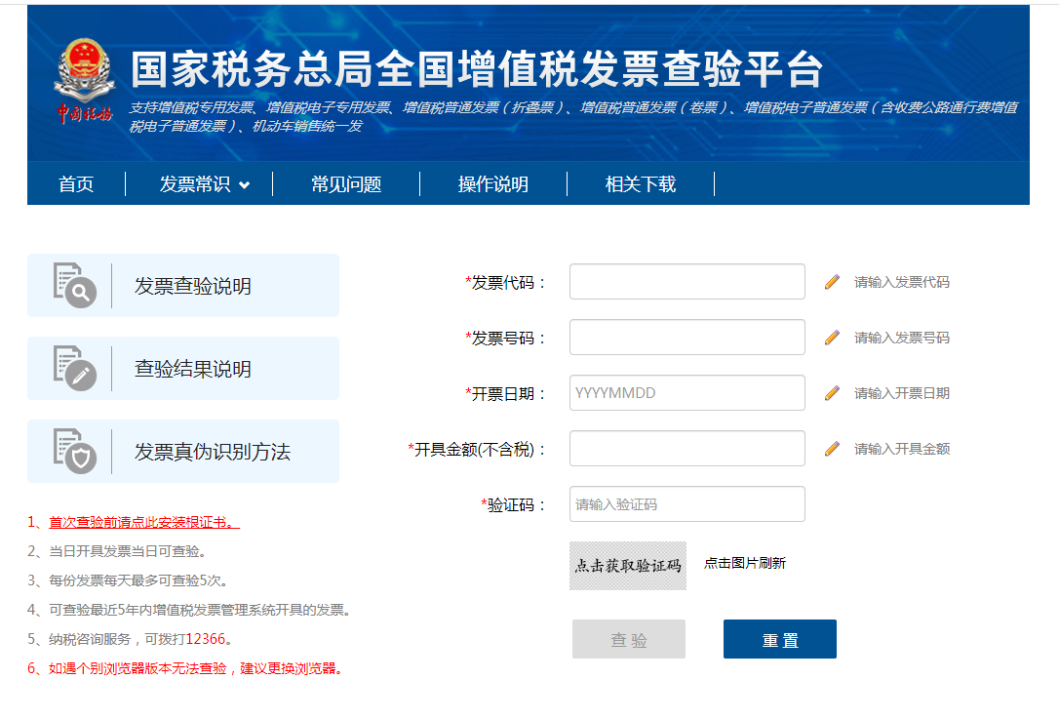Screen dimensions: 1059x720
Task: Focus the 发票号码 input field
Action: pyautogui.click(x=687, y=337)
